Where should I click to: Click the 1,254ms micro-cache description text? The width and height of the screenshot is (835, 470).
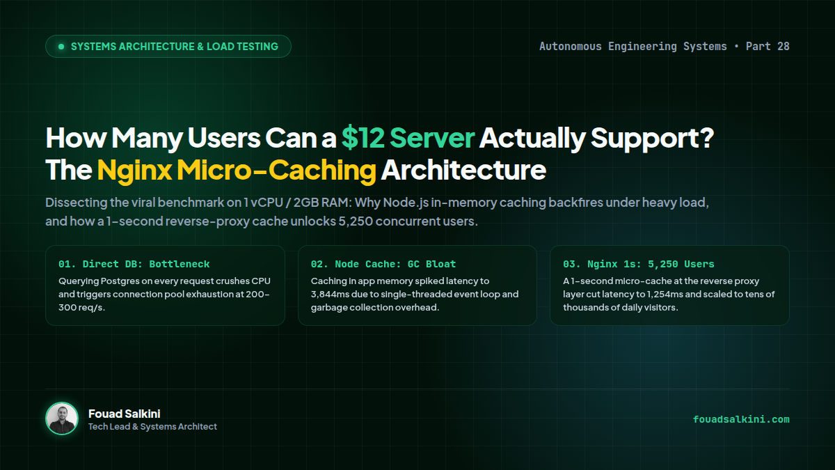[x=669, y=295]
